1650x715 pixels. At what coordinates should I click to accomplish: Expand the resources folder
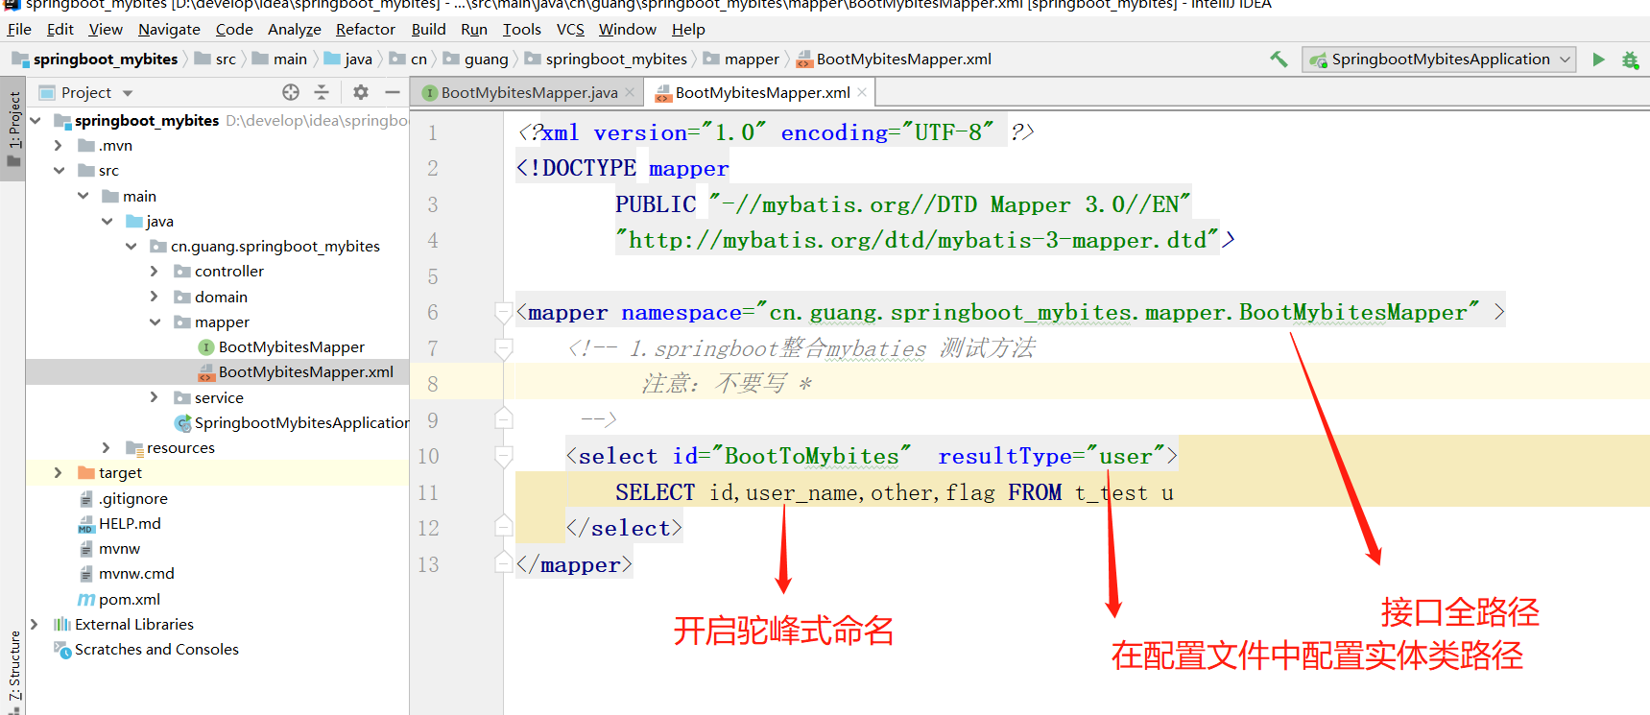(107, 447)
